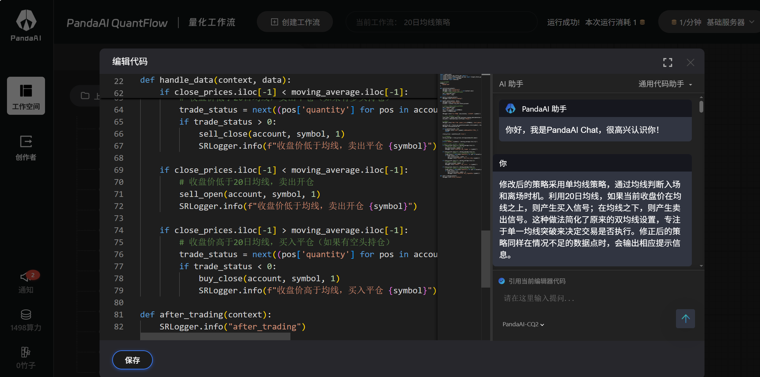The image size is (760, 377).
Task: Click the def after_trading(context) line
Action: (206, 315)
